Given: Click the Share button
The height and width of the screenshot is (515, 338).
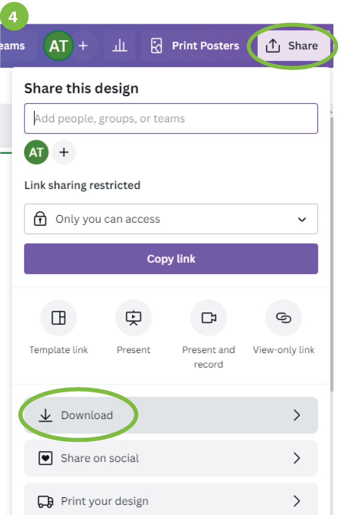Looking at the screenshot, I should [x=292, y=46].
